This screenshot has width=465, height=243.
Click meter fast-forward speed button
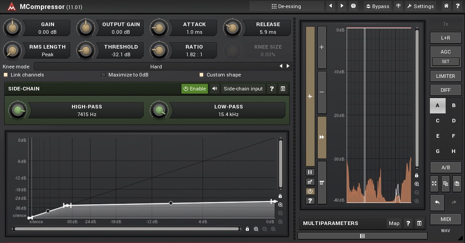pyautogui.click(x=322, y=137)
